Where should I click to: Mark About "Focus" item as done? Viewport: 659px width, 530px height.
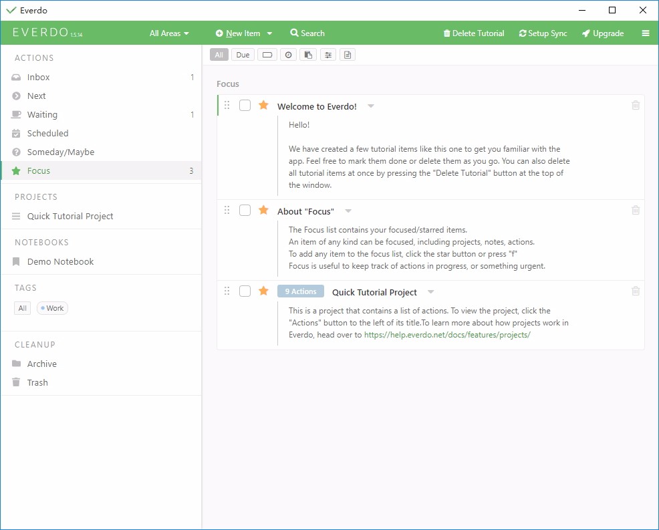pyautogui.click(x=245, y=210)
